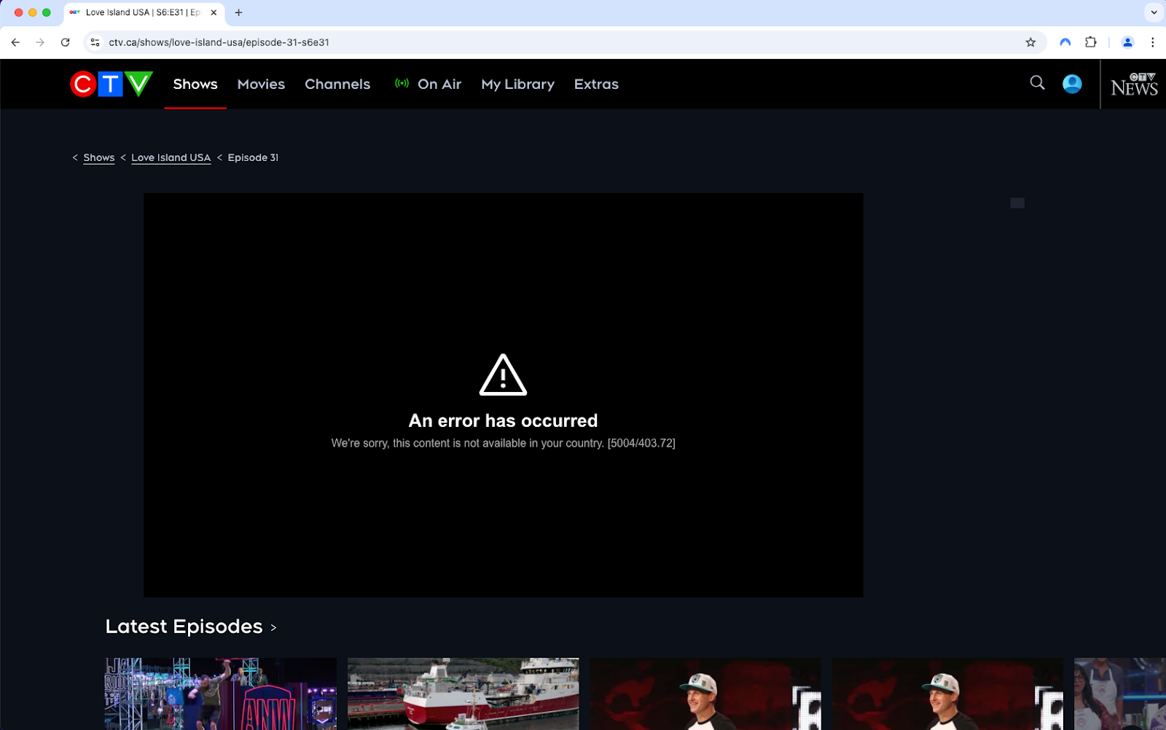Reload the page with refresh icon
Screen dimensions: 1166x730
(x=66, y=42)
